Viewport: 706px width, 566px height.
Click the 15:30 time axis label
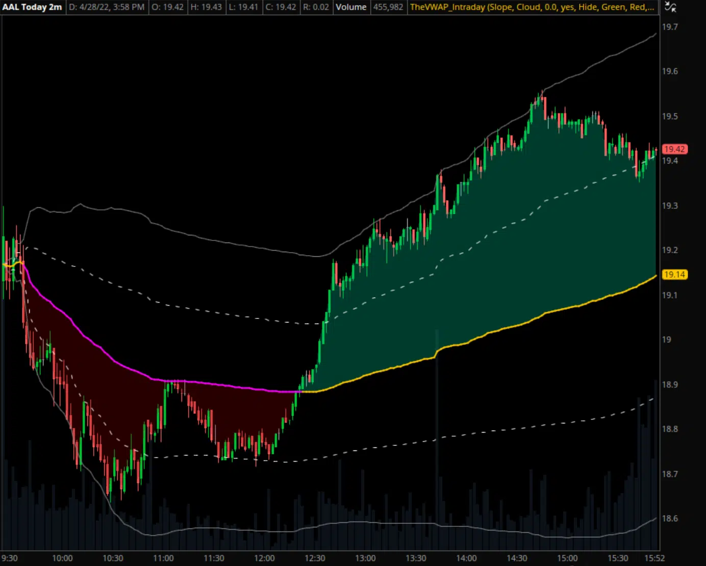[x=618, y=558]
